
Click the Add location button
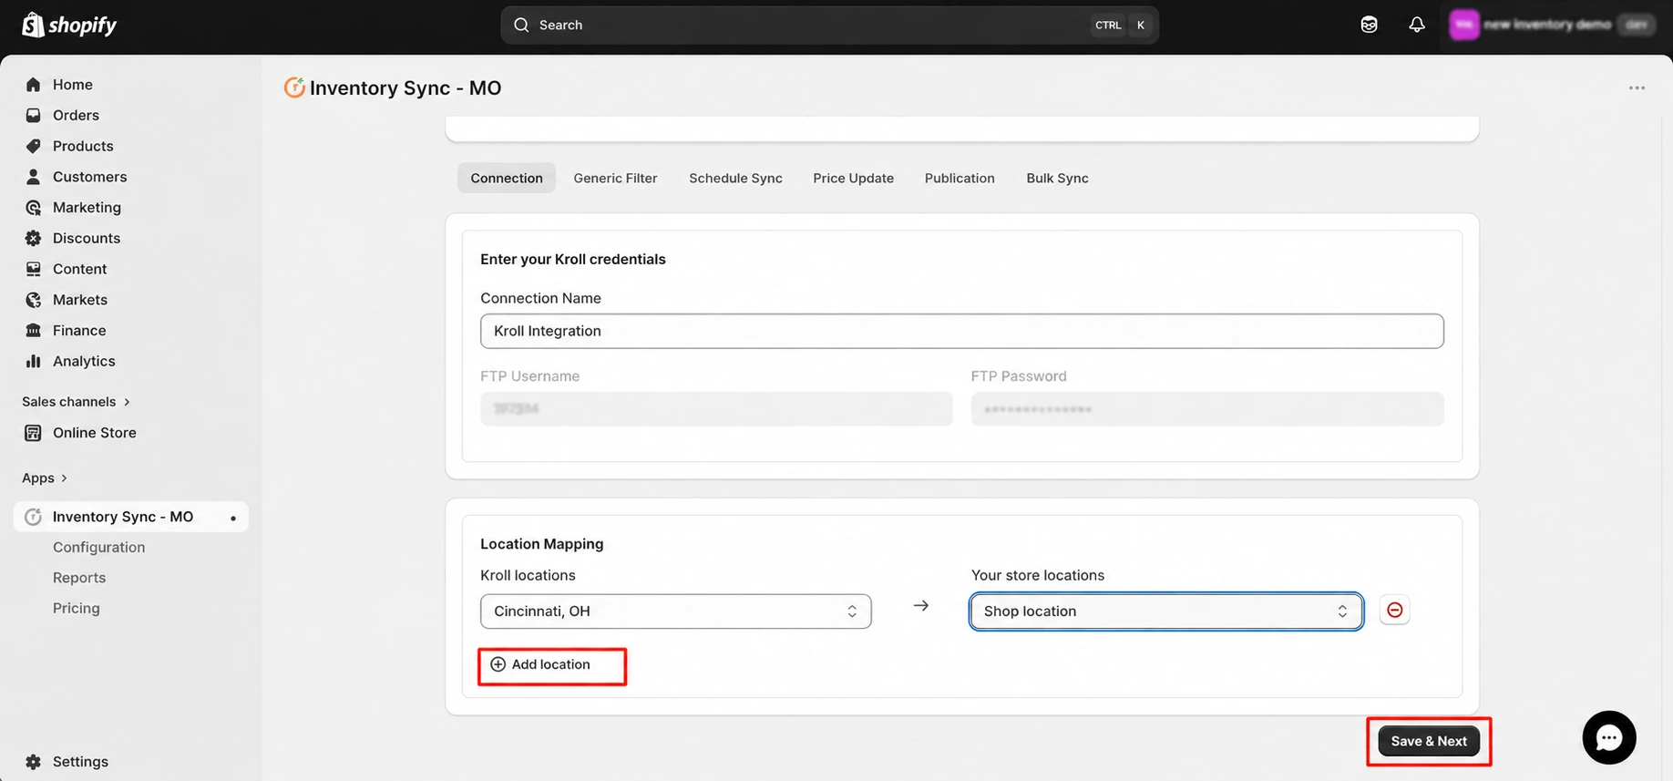[x=541, y=664]
